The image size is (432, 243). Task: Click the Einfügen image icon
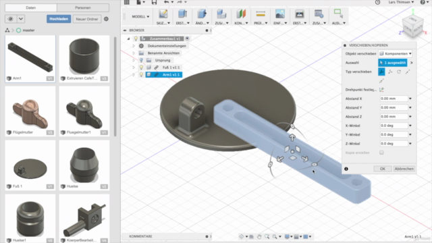click(x=280, y=13)
